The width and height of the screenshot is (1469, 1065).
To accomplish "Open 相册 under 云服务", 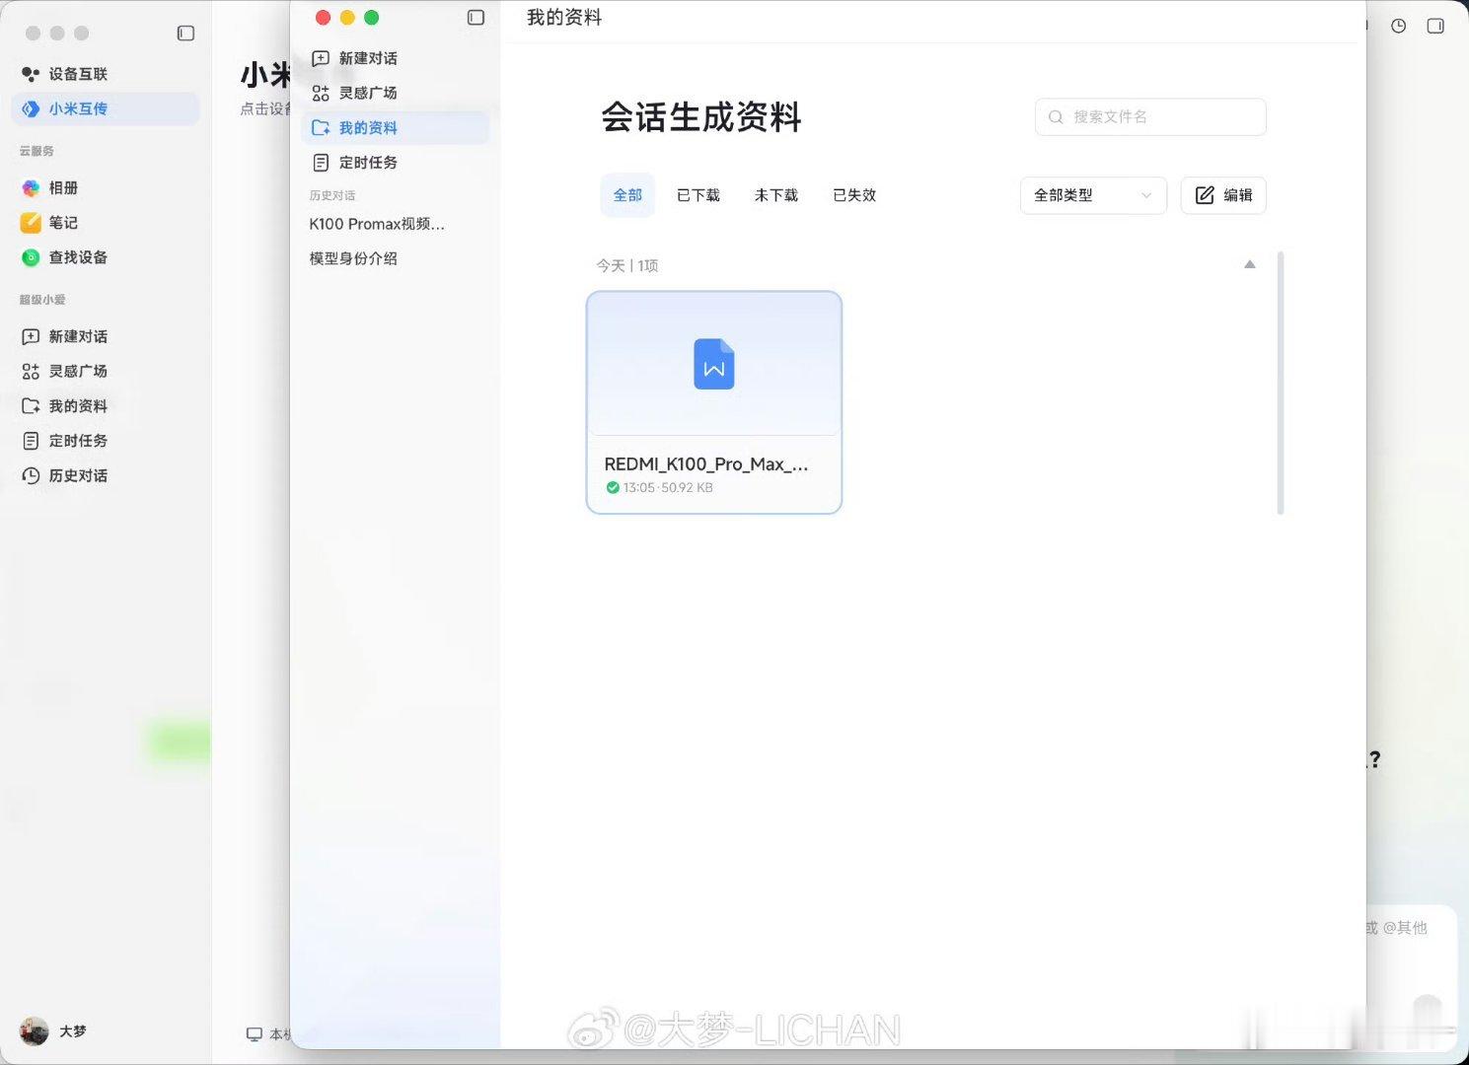I will (x=106, y=187).
